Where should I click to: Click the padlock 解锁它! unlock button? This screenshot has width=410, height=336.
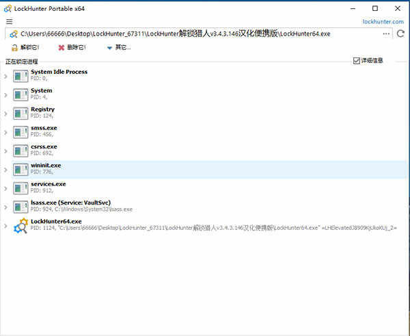coord(25,47)
